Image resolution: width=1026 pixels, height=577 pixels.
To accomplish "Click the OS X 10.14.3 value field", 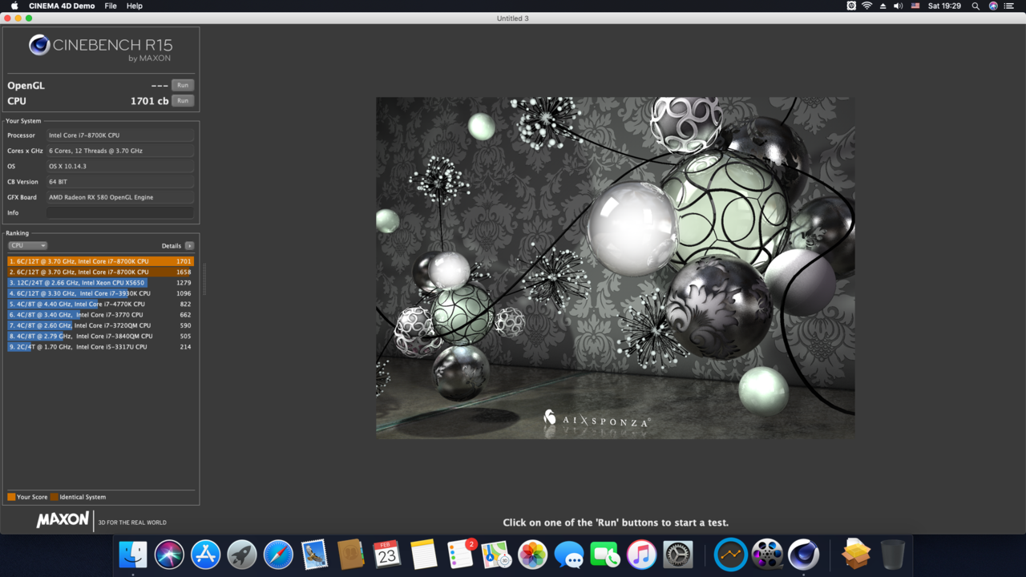I will point(120,166).
